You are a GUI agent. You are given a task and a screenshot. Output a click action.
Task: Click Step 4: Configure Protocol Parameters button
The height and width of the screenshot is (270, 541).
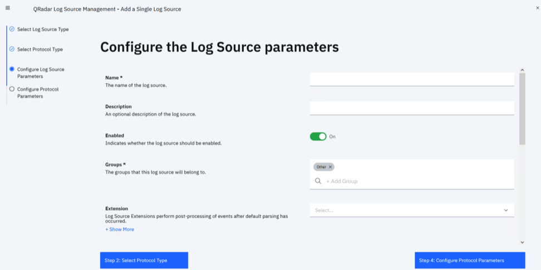(469, 260)
